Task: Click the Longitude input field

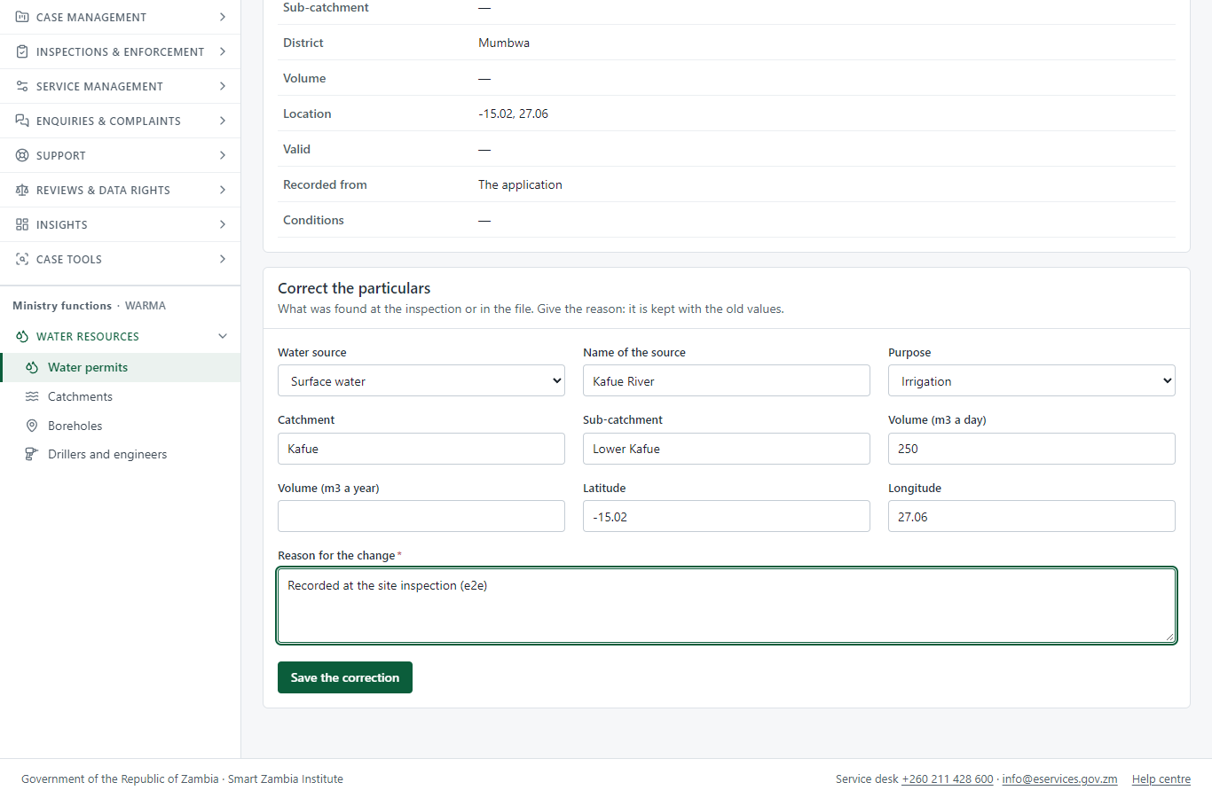Action: tap(1032, 516)
